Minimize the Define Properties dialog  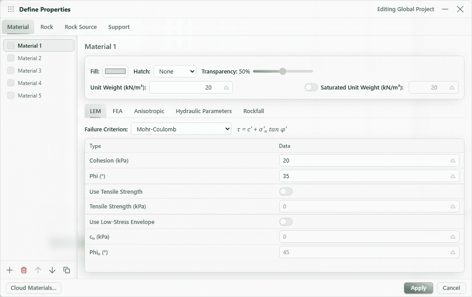(445, 9)
